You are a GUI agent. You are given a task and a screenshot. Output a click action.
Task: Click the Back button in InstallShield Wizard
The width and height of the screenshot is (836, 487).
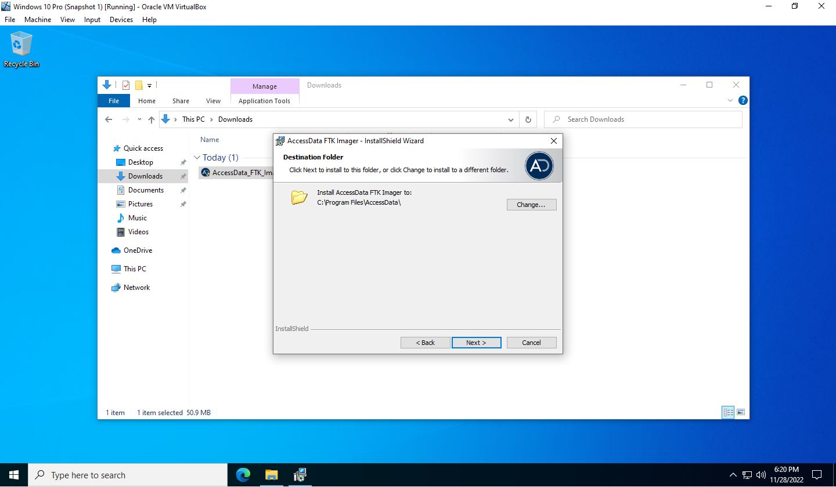click(425, 343)
